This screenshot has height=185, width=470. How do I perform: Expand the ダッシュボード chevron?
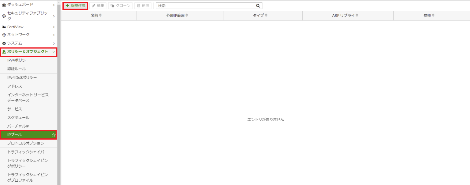tap(54, 5)
